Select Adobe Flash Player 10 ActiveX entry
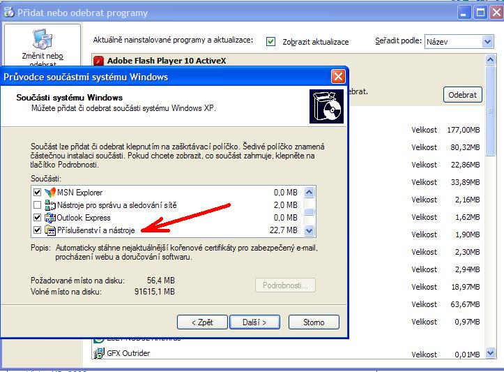This screenshot has height=372, width=504. pyautogui.click(x=167, y=61)
